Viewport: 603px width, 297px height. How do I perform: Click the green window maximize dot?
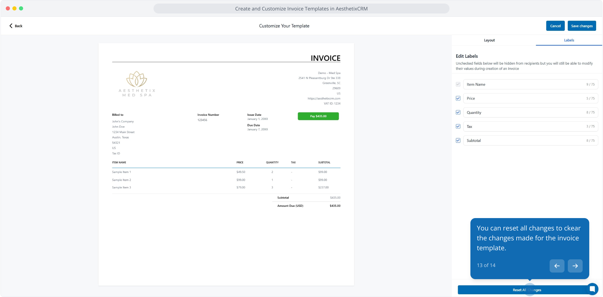21,9
